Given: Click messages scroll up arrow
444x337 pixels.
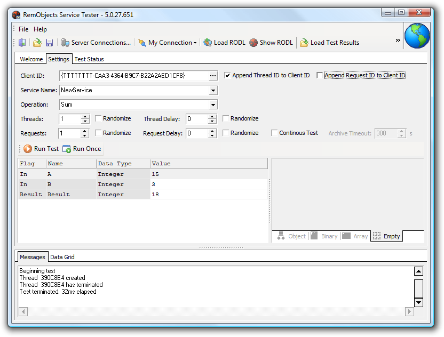Looking at the screenshot, I should 418,271.
